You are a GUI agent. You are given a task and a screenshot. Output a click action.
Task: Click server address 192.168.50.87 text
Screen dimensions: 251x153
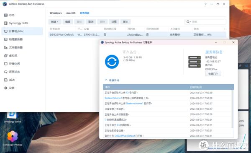(x=213, y=62)
